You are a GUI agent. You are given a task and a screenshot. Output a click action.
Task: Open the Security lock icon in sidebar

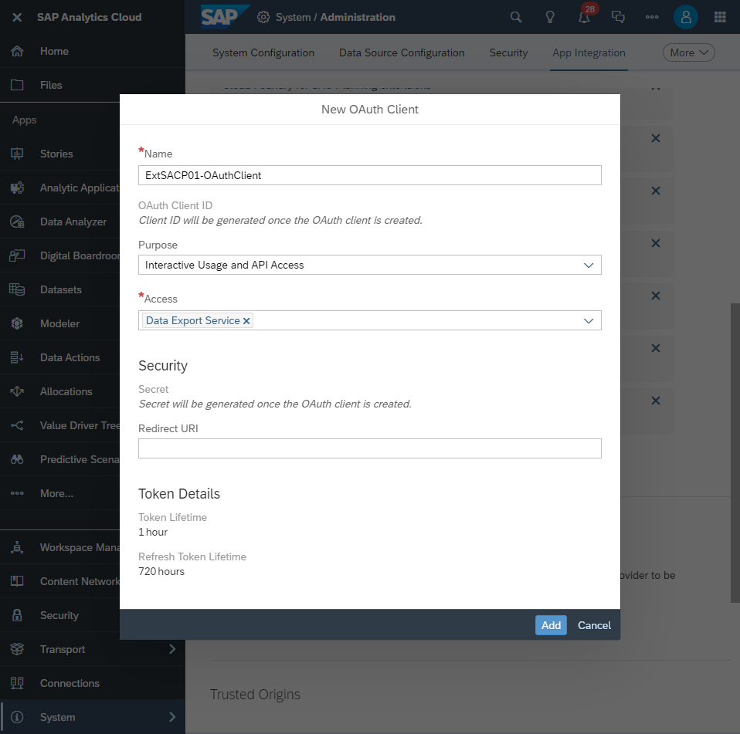tap(17, 615)
